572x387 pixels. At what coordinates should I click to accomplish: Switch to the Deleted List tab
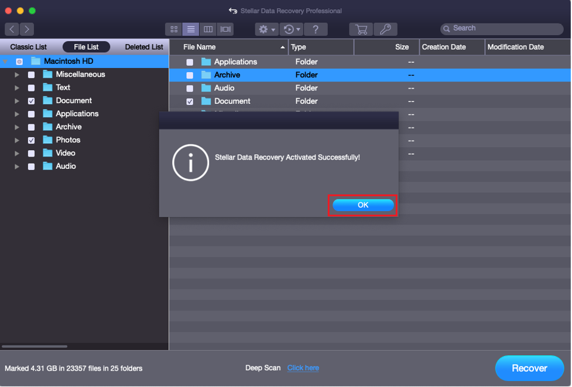[x=144, y=47]
